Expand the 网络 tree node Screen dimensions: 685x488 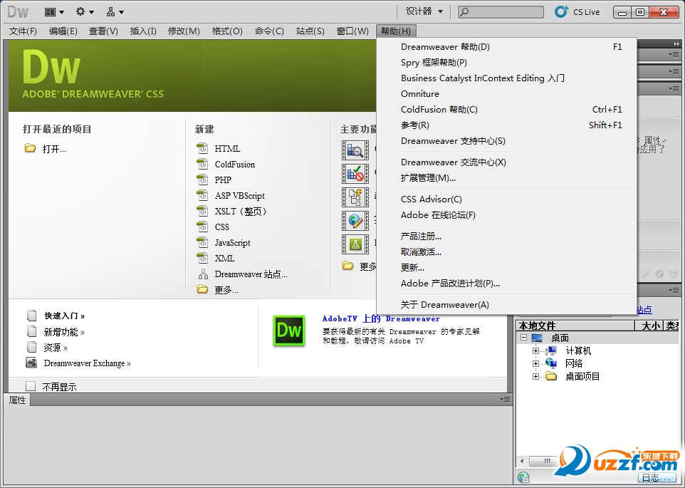[535, 363]
